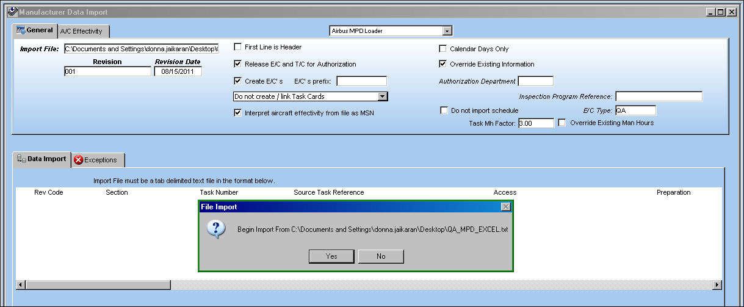Switch to the Exceptions tab
The image size is (744, 307).
[98, 160]
